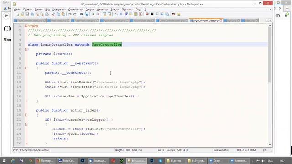Close current document via menu bar X
The width and height of the screenshot is (292, 164).
(x=270, y=10)
